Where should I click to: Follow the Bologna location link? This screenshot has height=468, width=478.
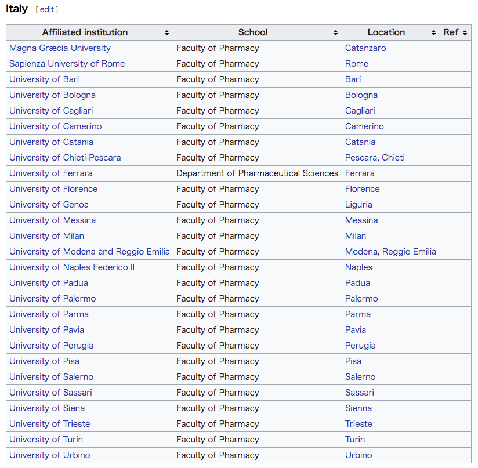[x=361, y=95]
